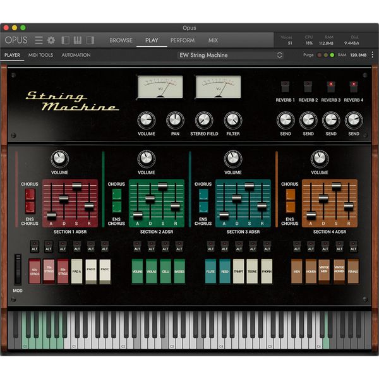Click the Section 2 Sustain fader

click(x=163, y=185)
